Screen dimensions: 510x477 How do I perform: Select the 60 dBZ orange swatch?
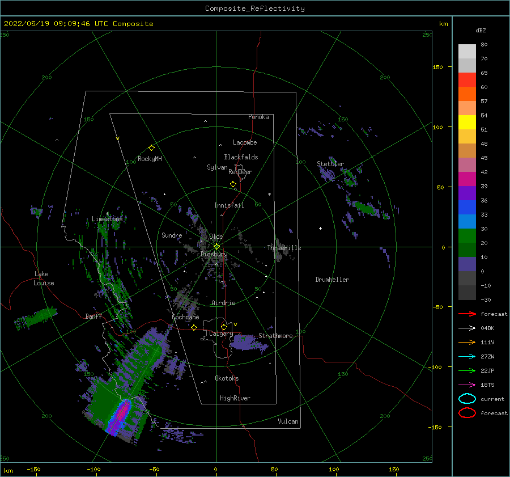[x=467, y=94]
